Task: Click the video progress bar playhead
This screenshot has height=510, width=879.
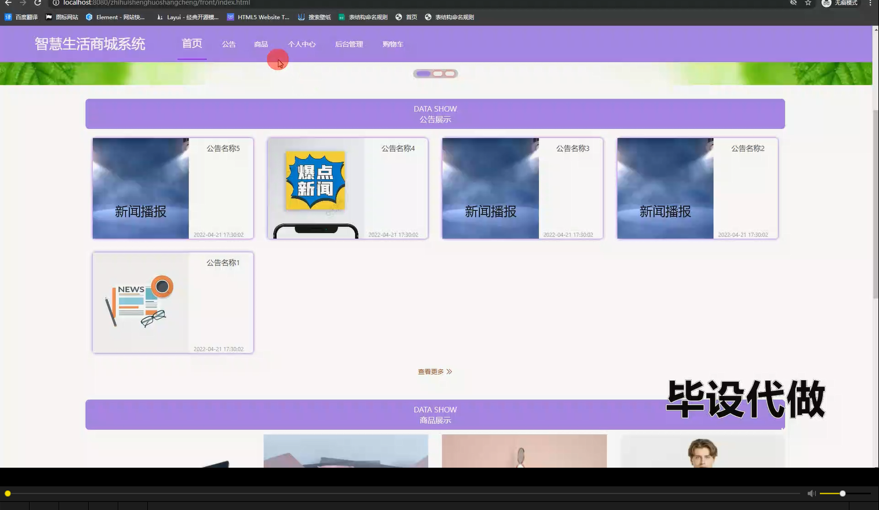Action: coord(8,493)
